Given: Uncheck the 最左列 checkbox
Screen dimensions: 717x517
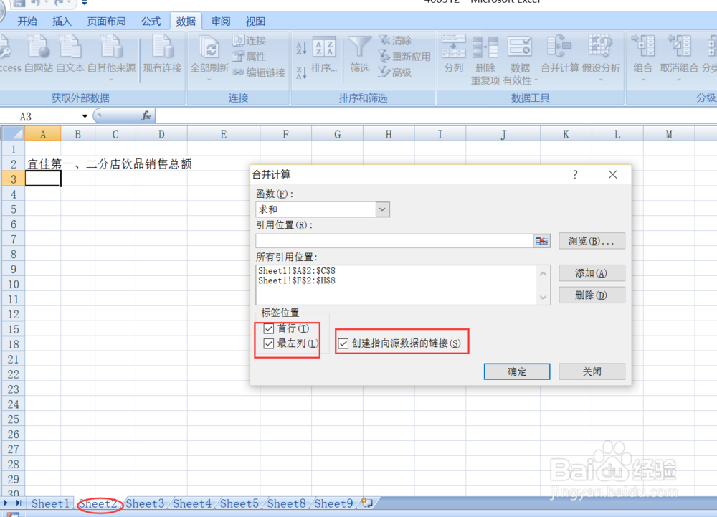Looking at the screenshot, I should 269,343.
